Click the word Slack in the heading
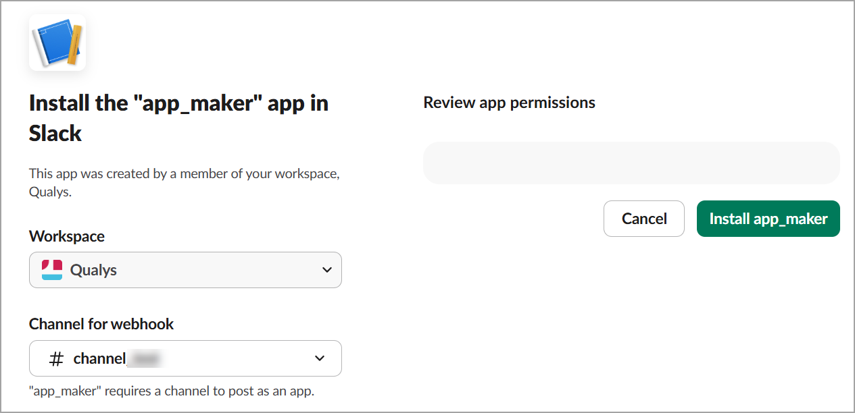The image size is (855, 413). 55,134
